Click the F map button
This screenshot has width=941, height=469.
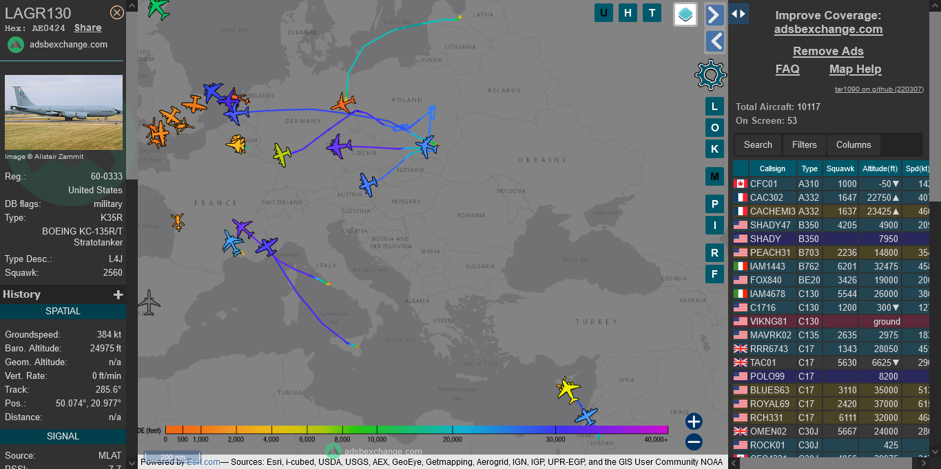(714, 274)
